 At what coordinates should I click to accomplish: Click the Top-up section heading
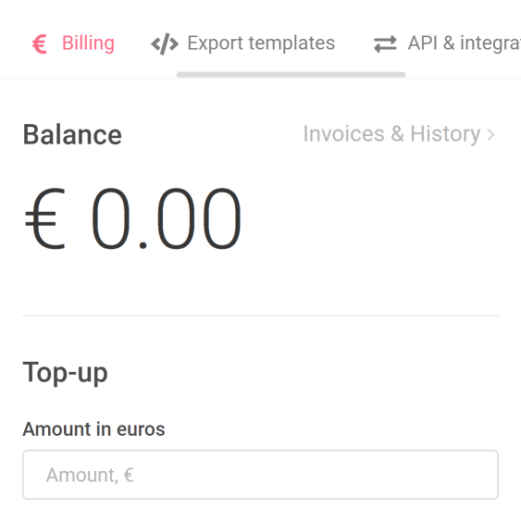tap(65, 373)
